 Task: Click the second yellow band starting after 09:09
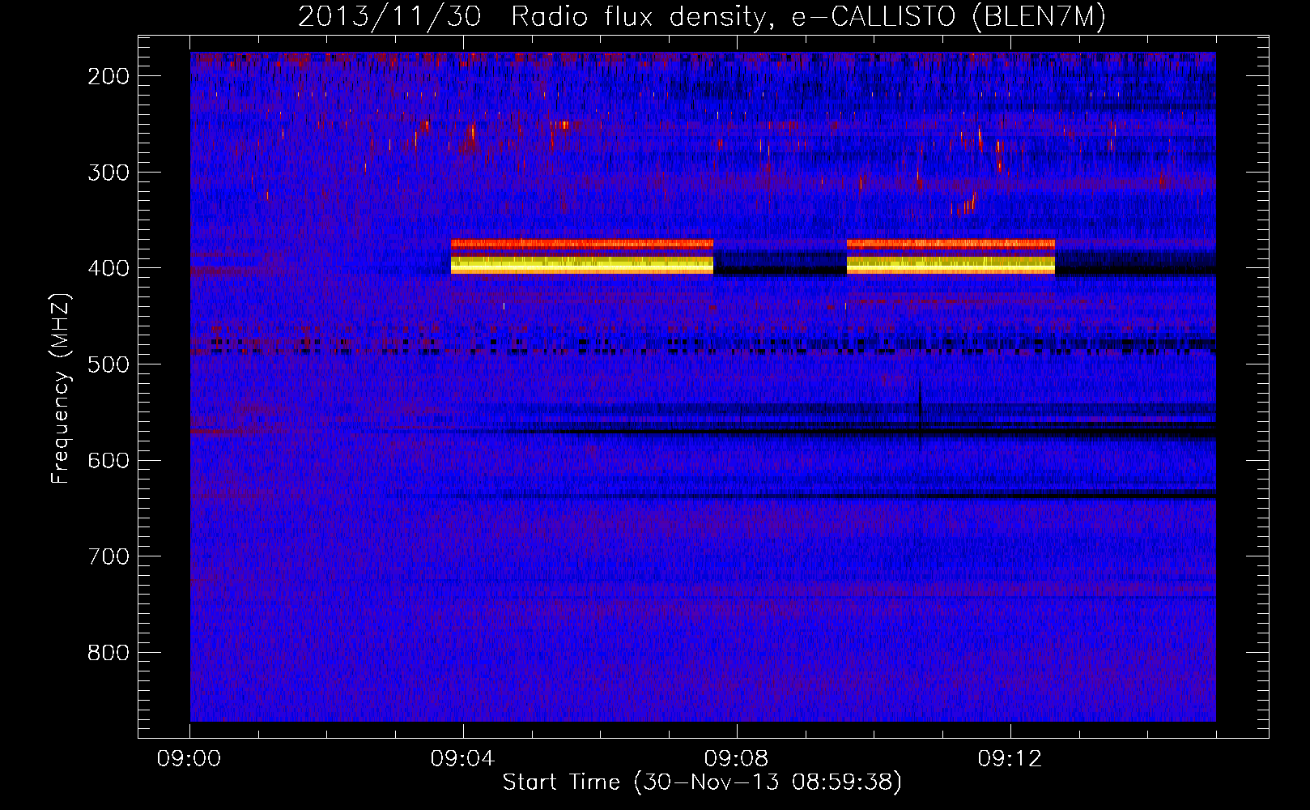(x=951, y=266)
